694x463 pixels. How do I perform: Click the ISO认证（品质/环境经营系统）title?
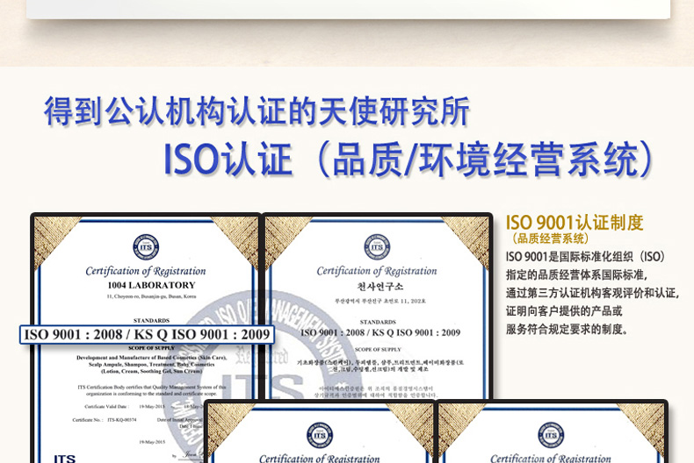409,160
